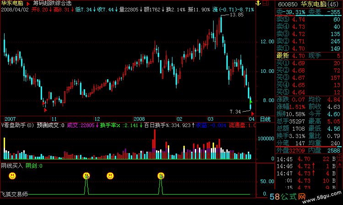Click the 委 -39.31% ratio
Screen dimensions: 343x205
coord(291,12)
